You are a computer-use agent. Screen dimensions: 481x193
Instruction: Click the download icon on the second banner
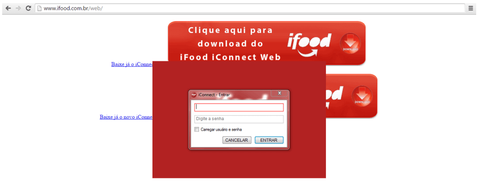[x=362, y=96]
